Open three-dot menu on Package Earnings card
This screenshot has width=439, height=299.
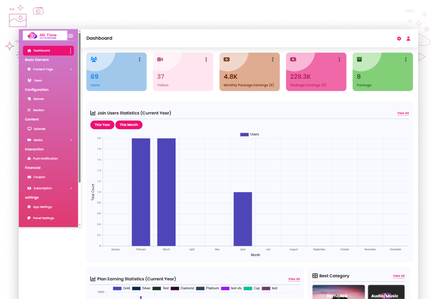tap(339, 60)
